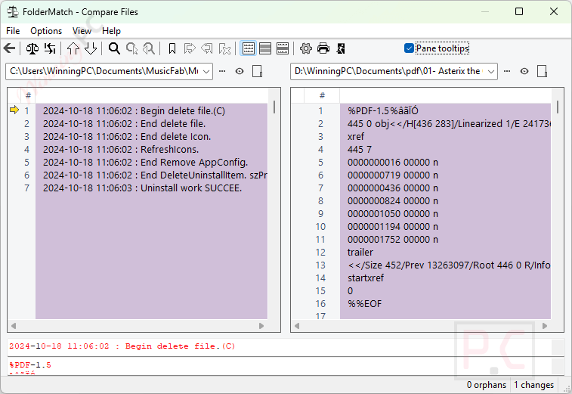Open the Help menu
Viewport: 572px width, 394px height.
coord(111,31)
